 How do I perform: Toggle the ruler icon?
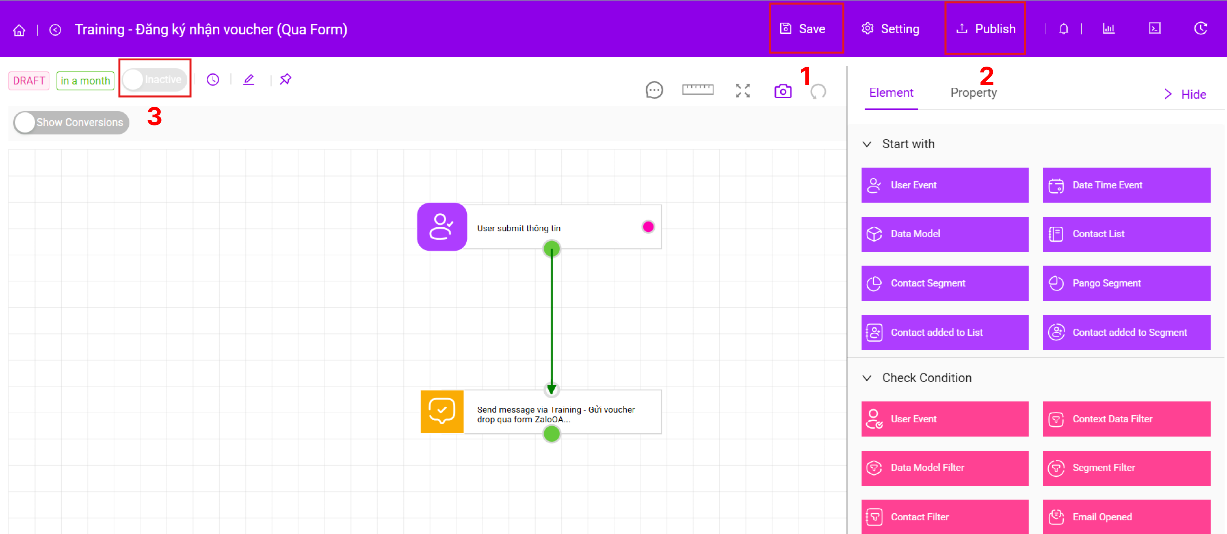coord(698,90)
